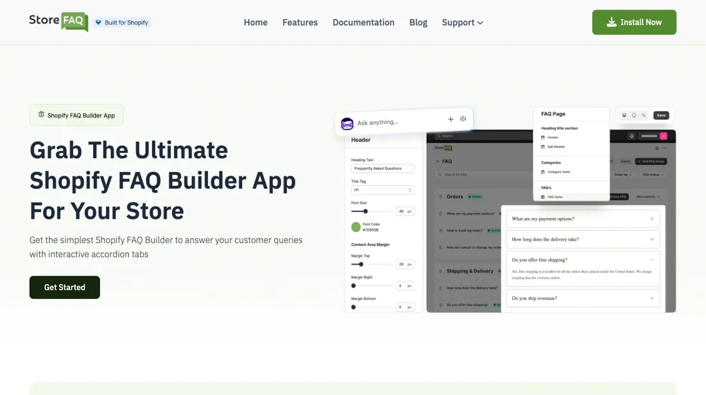Click the green Font Color swatch
Screen dimensions: 706x395
[x=356, y=227]
